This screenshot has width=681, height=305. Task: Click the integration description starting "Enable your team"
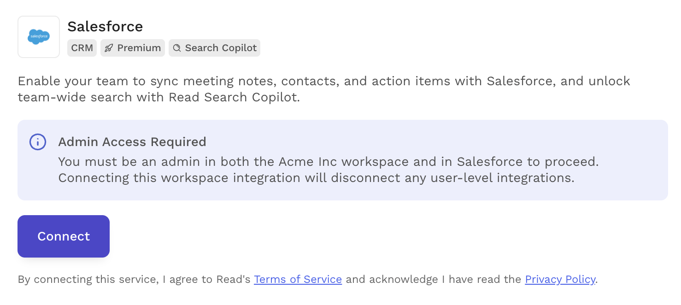pos(324,89)
